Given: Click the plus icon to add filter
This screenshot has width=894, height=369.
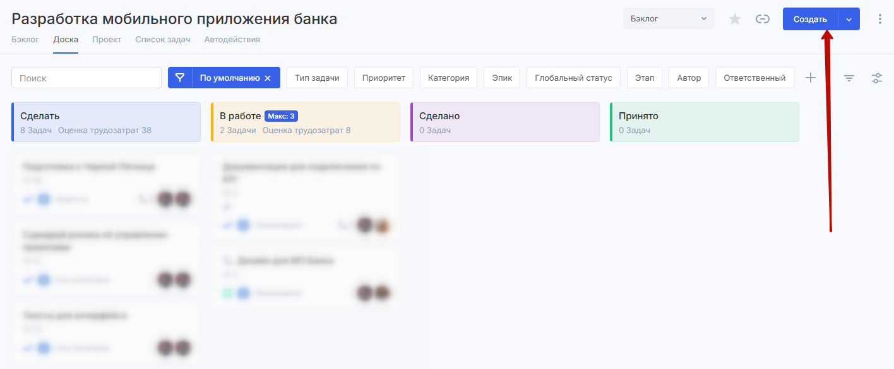Looking at the screenshot, I should (x=811, y=78).
